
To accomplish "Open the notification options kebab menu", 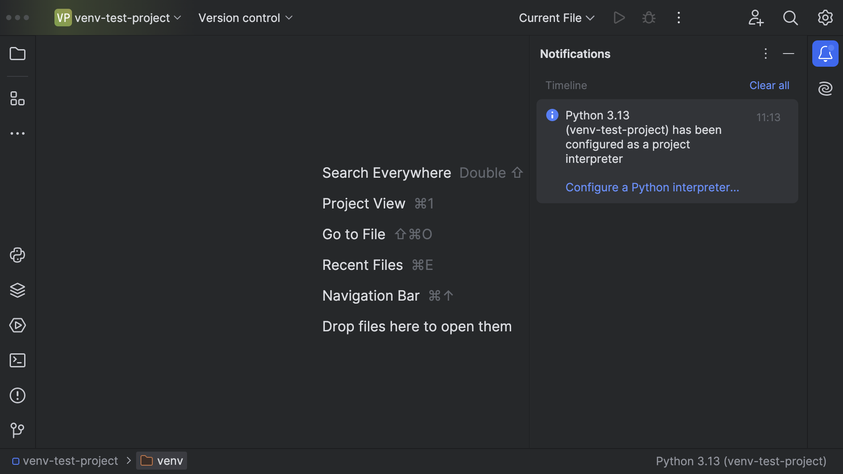I will point(765,54).
